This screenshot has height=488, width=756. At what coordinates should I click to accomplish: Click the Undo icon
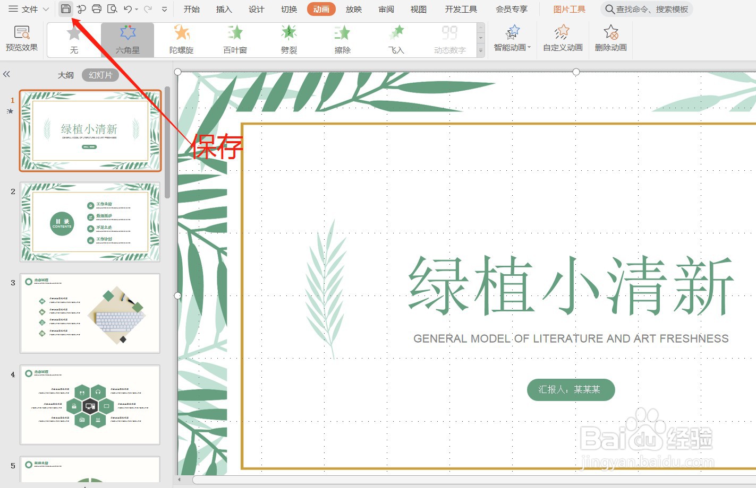[126, 8]
